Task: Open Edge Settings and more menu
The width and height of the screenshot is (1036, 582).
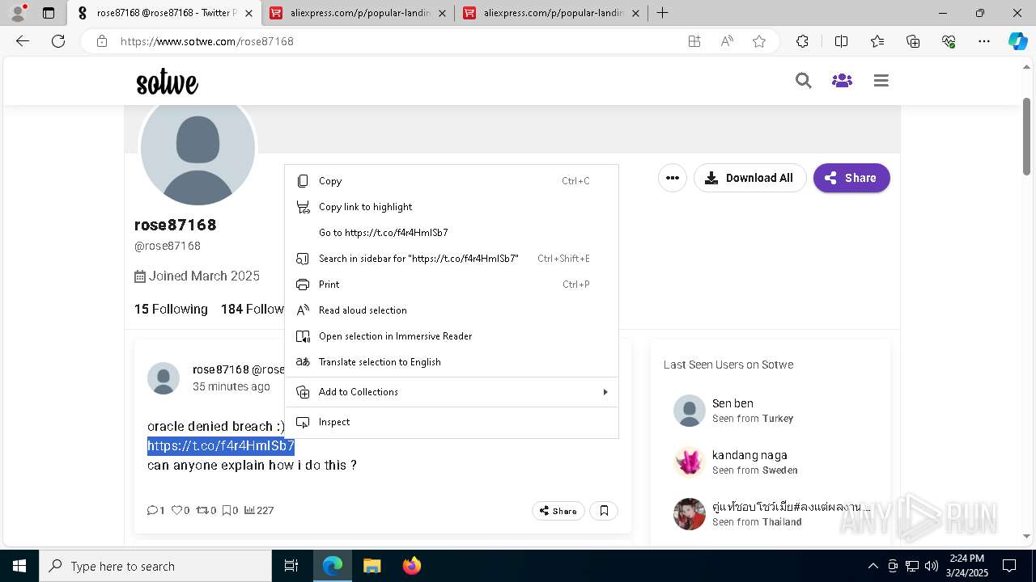Action: click(x=984, y=41)
